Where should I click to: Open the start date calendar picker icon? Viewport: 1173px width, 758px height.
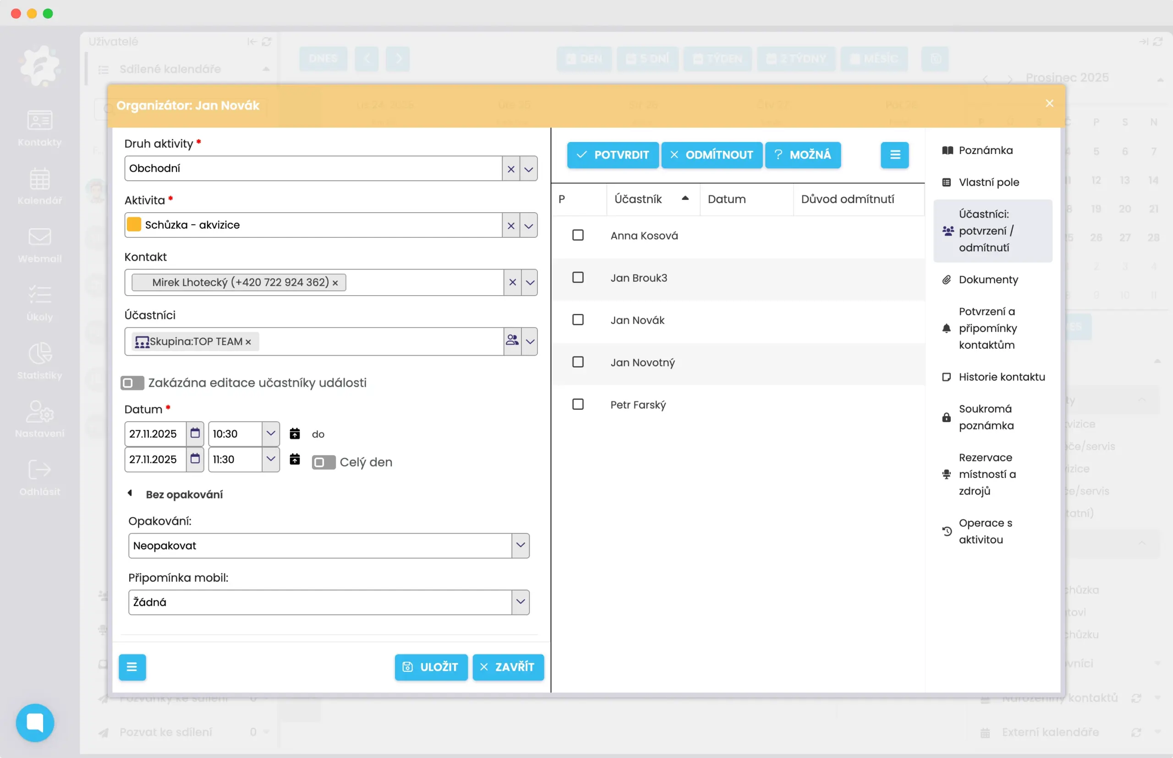point(195,433)
